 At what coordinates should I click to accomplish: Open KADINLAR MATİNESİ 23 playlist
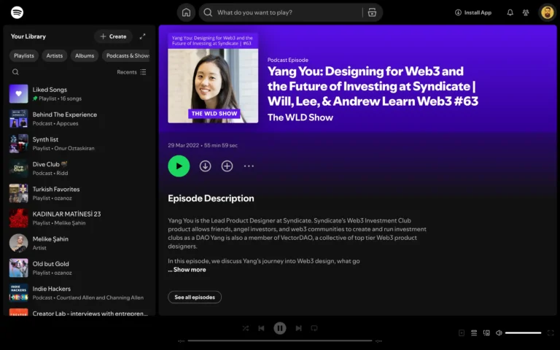pyautogui.click(x=79, y=218)
